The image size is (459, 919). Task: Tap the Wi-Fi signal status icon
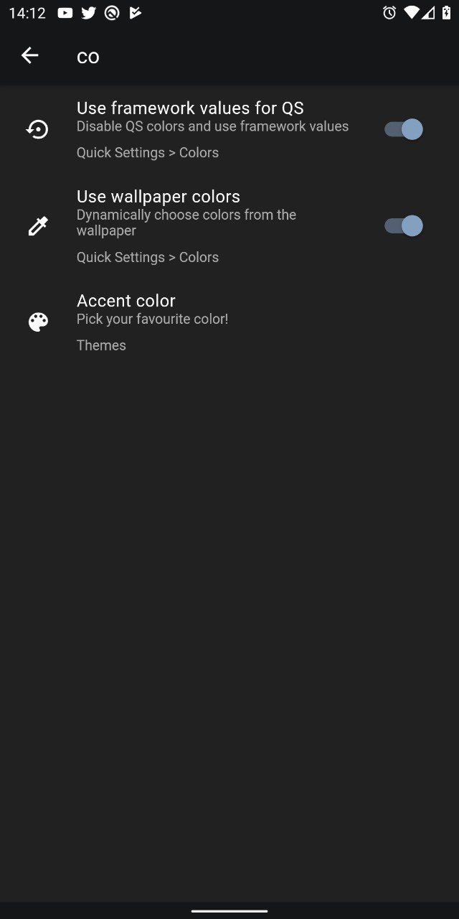[x=411, y=12]
